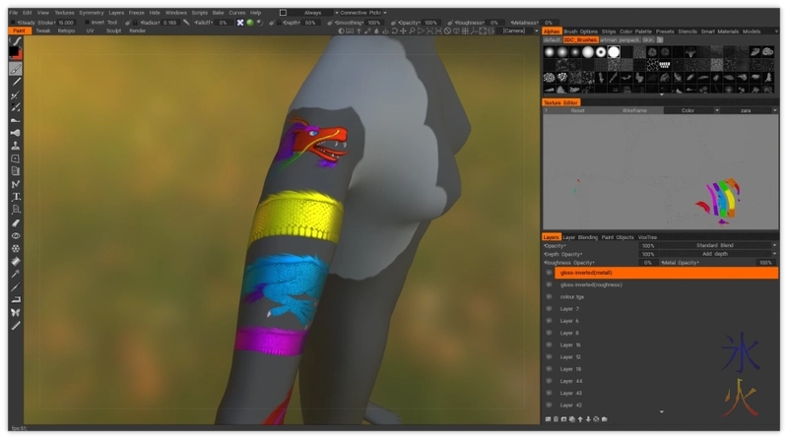Select the topmost brush tool in left toolbar
The image size is (788, 439).
click(16, 69)
